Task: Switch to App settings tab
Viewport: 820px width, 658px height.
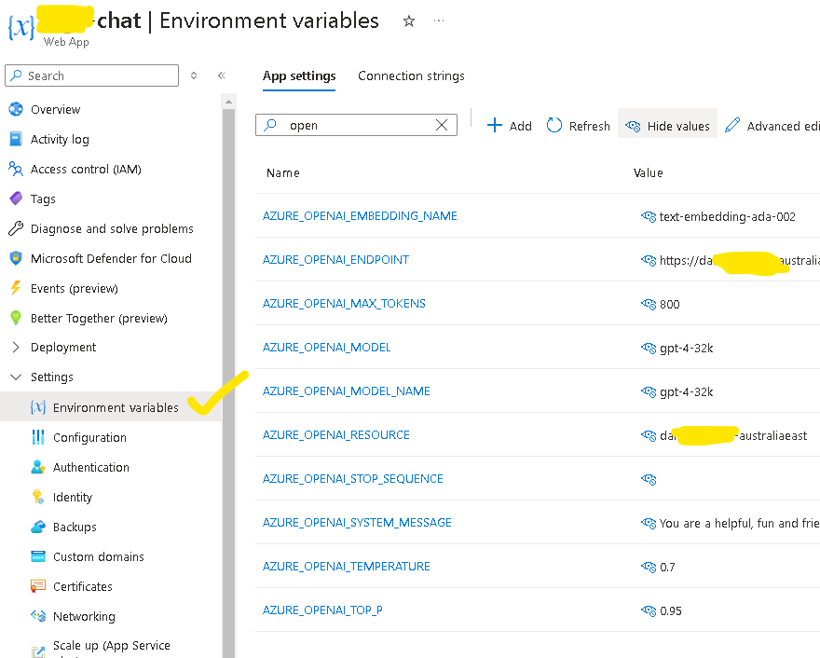Action: pos(299,75)
